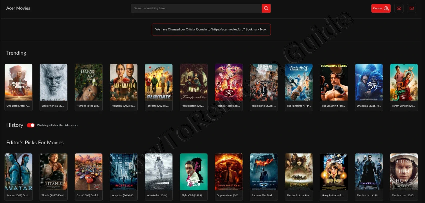This screenshot has height=203, width=425.
Task: Disable the History toggle switch
Action: point(31,125)
